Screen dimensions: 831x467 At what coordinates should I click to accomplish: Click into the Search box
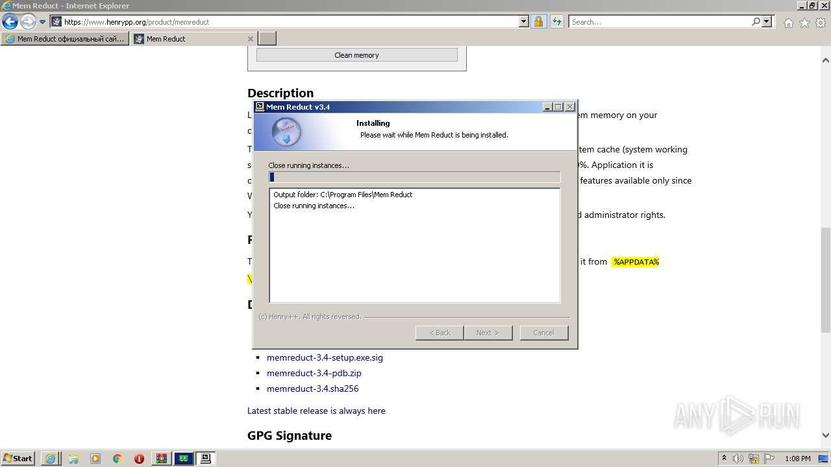coord(660,22)
